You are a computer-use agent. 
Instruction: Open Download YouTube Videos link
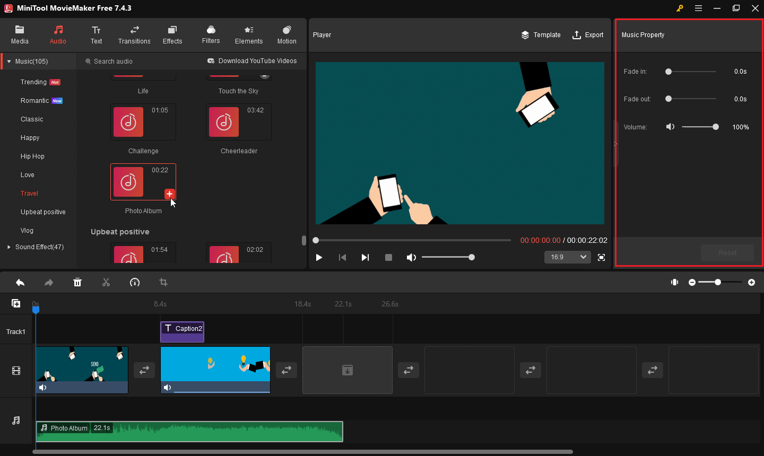(252, 61)
